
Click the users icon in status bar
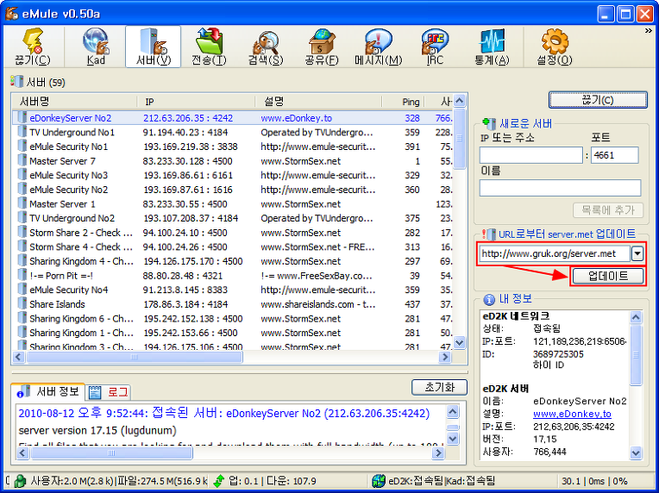(x=20, y=481)
